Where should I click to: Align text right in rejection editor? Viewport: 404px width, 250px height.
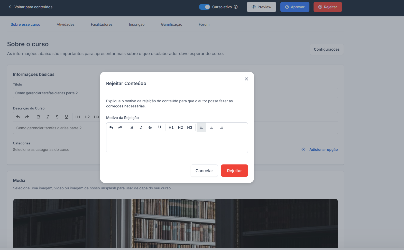click(222, 127)
